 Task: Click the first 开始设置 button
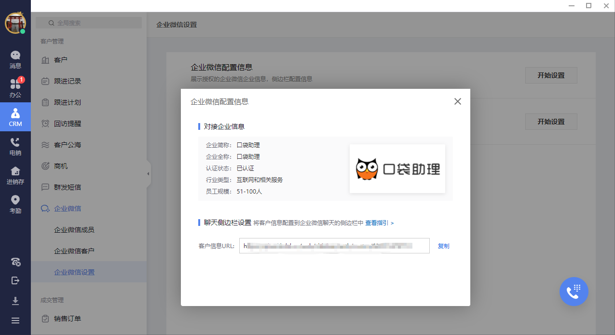point(551,75)
